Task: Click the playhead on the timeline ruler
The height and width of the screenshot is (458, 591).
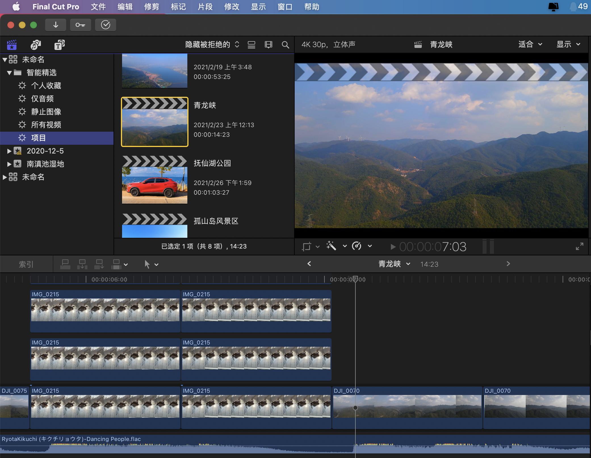Action: click(x=355, y=279)
